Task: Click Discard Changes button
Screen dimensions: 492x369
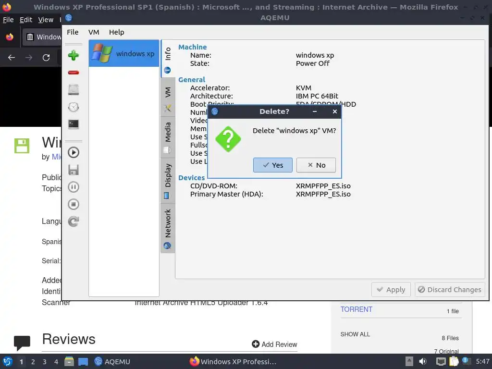Action: click(x=450, y=289)
